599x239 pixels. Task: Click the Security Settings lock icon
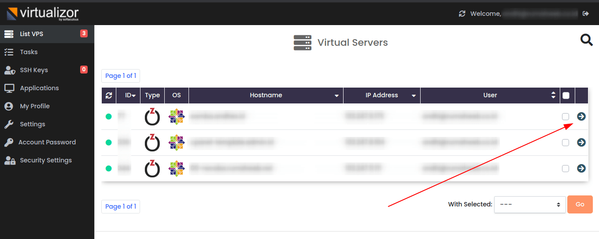10,160
